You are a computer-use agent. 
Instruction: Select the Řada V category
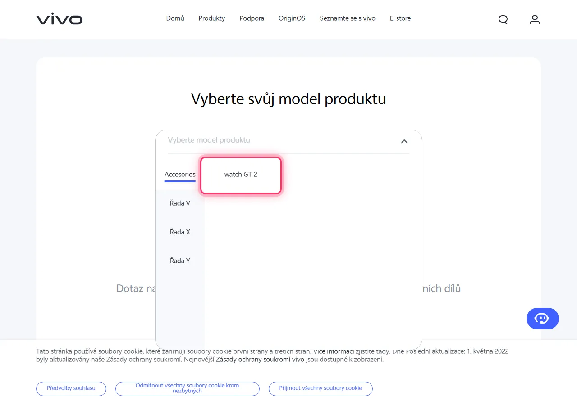click(180, 203)
